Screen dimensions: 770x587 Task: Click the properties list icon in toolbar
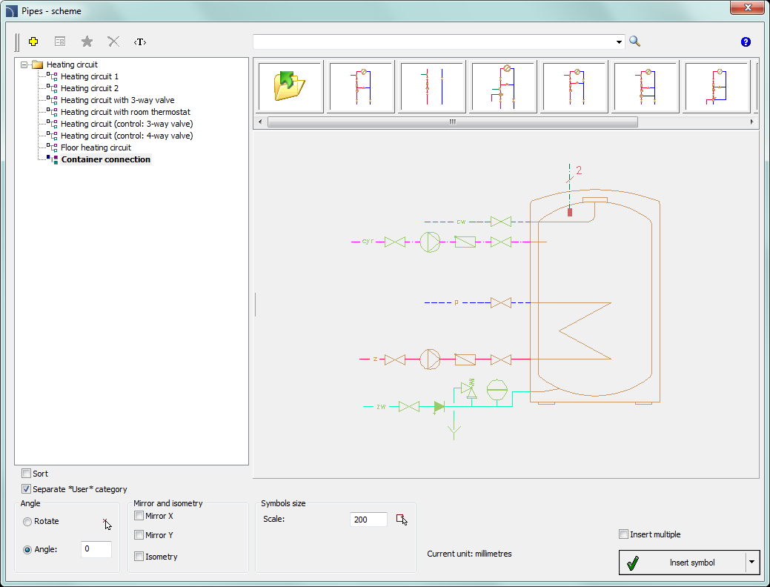[60, 42]
